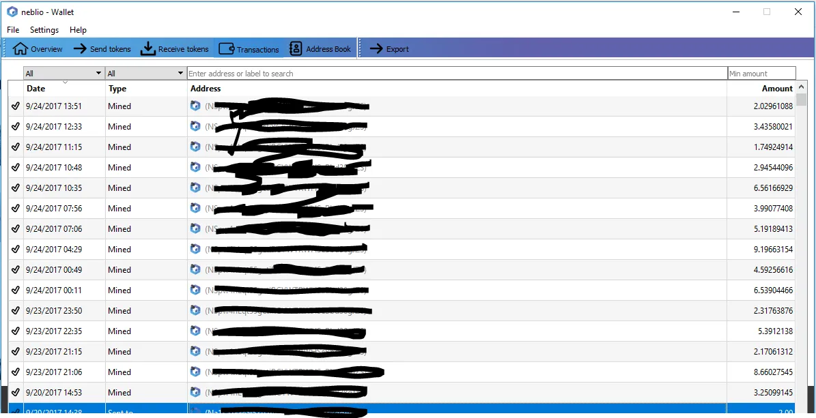
Task: Select date 9/20/2017 14:53
Action: (53, 393)
